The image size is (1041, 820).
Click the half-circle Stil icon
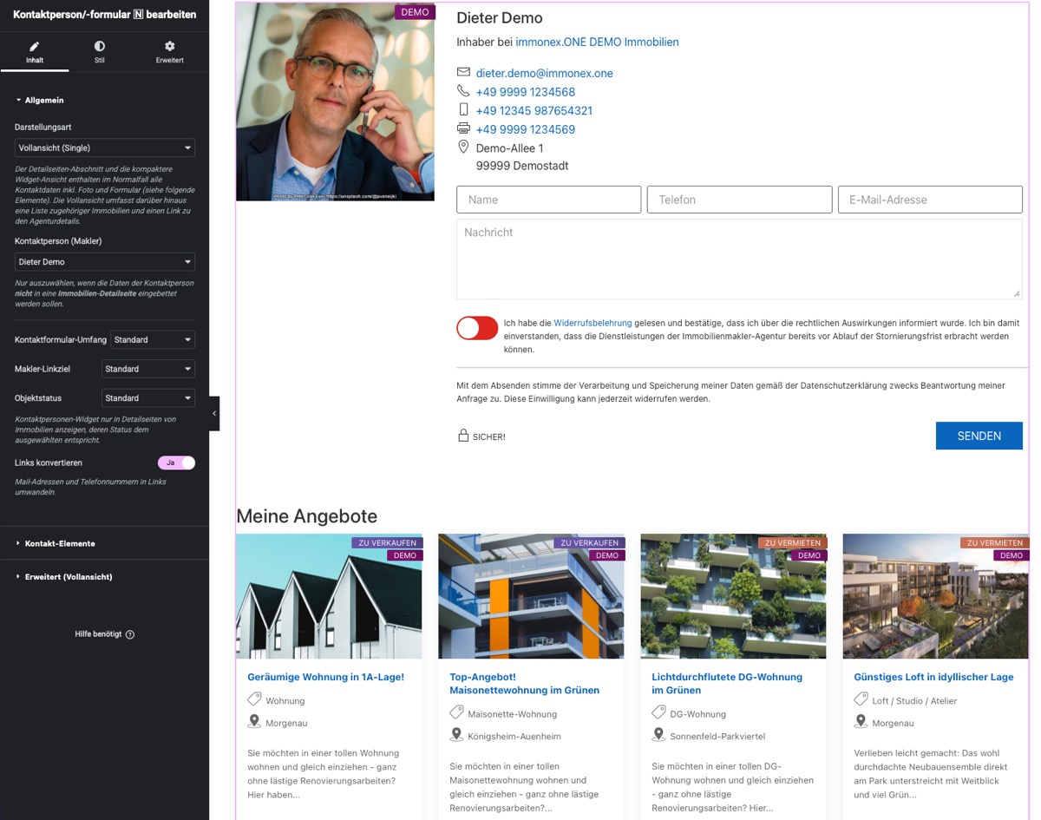point(100,46)
